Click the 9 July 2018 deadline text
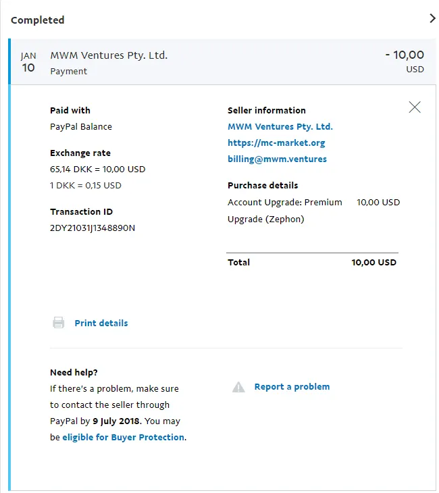The image size is (439, 493). (x=116, y=421)
